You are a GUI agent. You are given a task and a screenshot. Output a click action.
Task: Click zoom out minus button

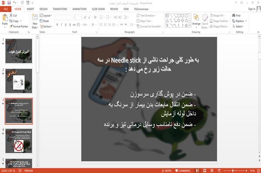tap(224, 171)
